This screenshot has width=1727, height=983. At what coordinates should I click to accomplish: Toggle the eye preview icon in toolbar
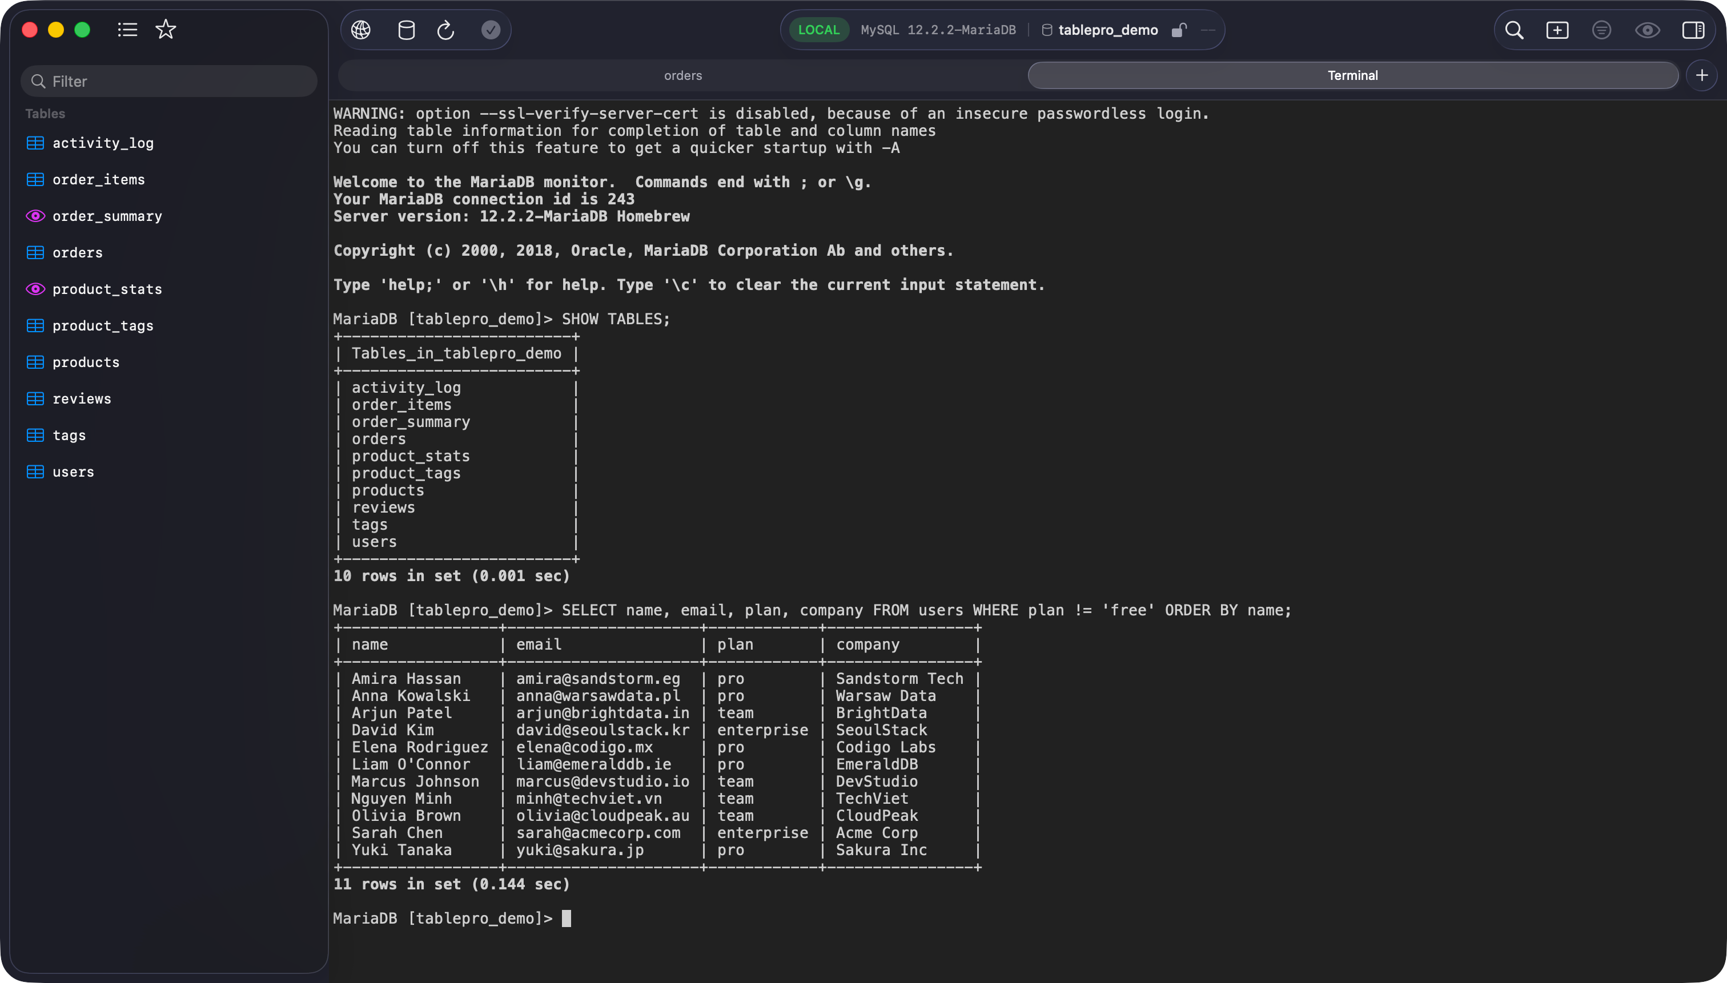point(1647,30)
